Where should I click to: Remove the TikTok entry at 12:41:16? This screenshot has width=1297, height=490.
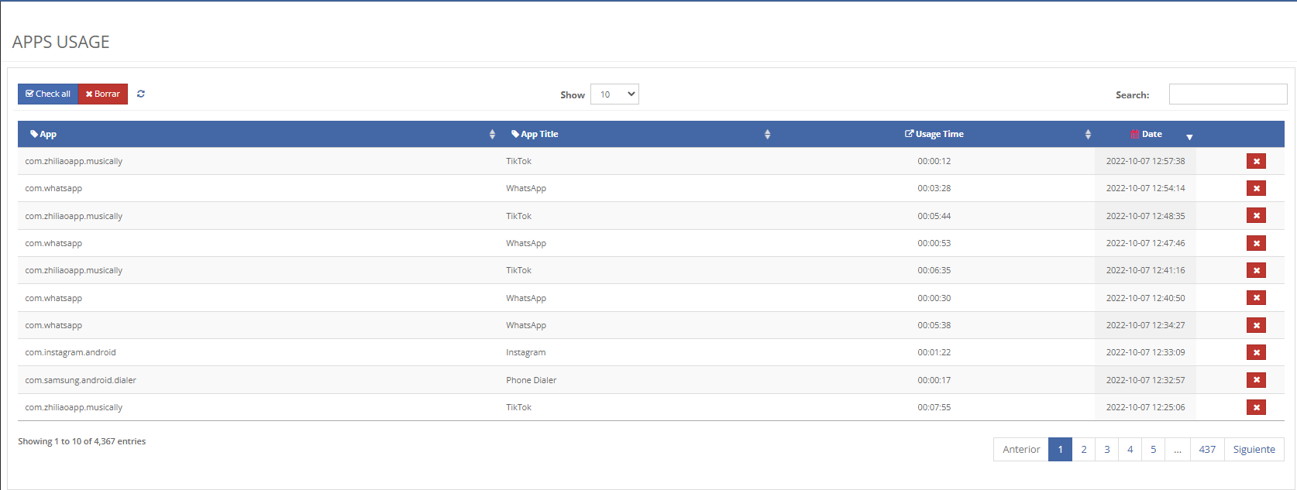1256,270
